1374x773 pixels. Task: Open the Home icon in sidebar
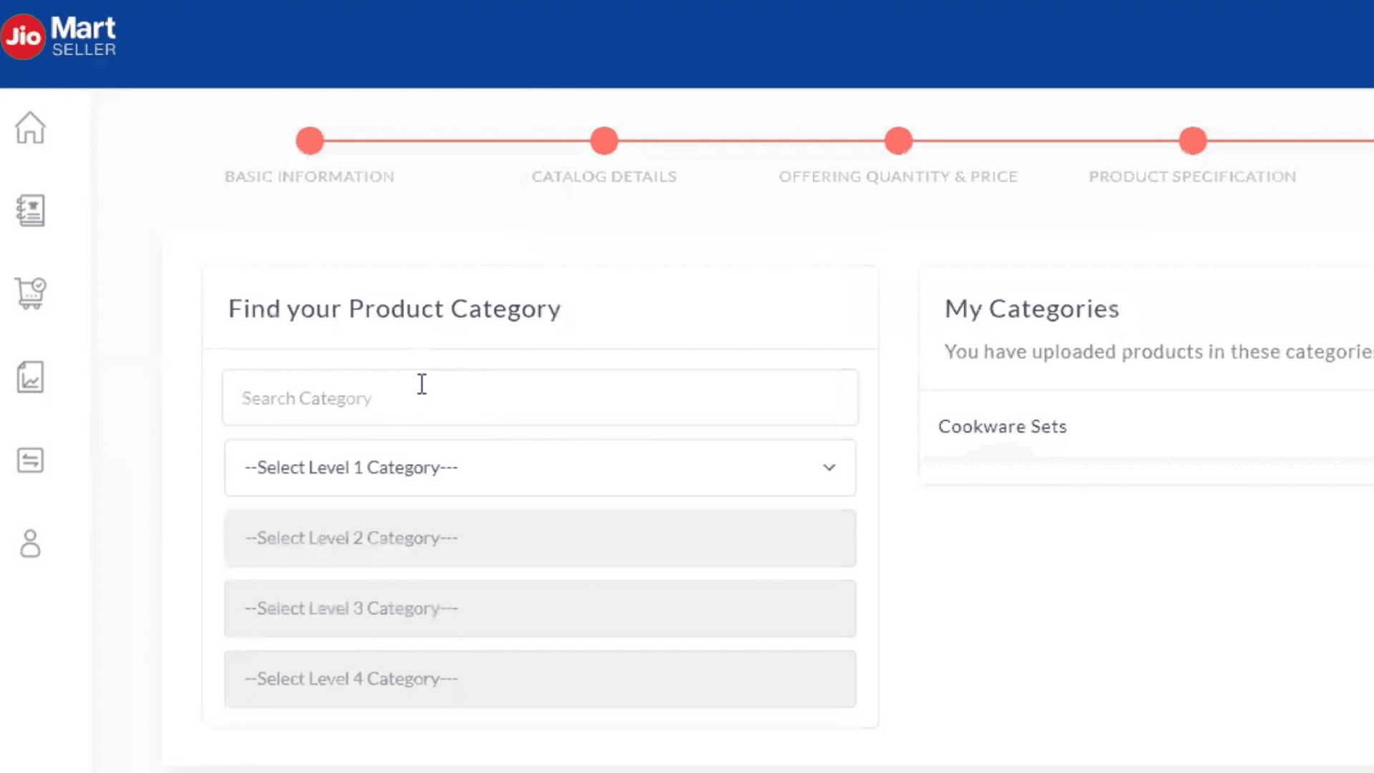pos(30,128)
